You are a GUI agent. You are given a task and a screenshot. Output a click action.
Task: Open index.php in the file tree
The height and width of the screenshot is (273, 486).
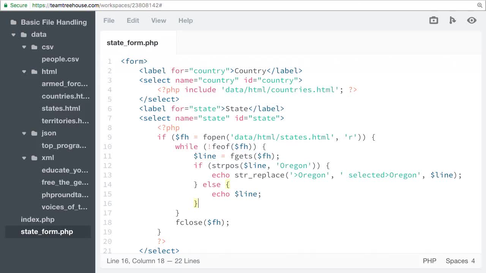38,220
